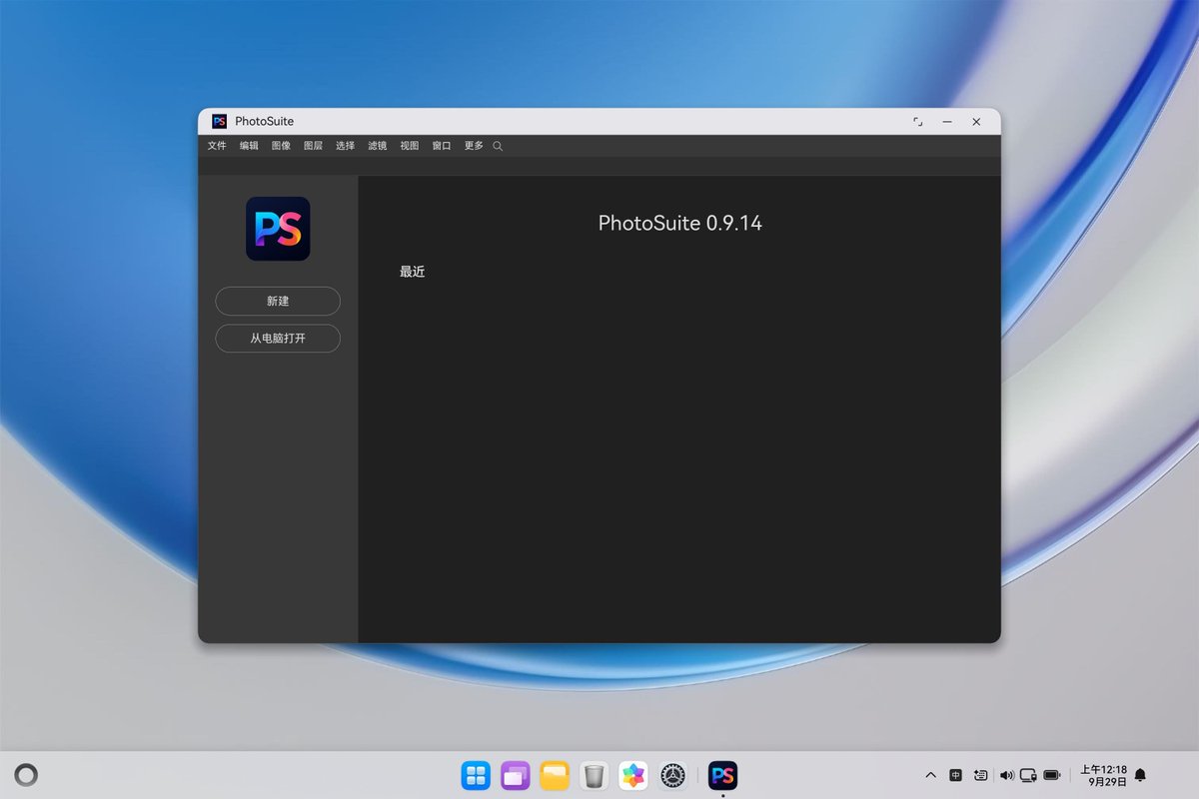Click the 最近 label

[x=413, y=272]
